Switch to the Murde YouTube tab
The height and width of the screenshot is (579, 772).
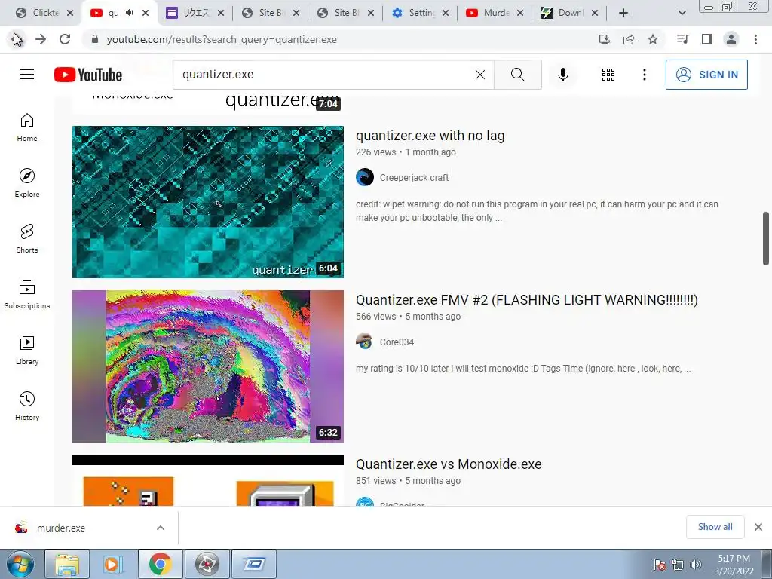(495, 13)
